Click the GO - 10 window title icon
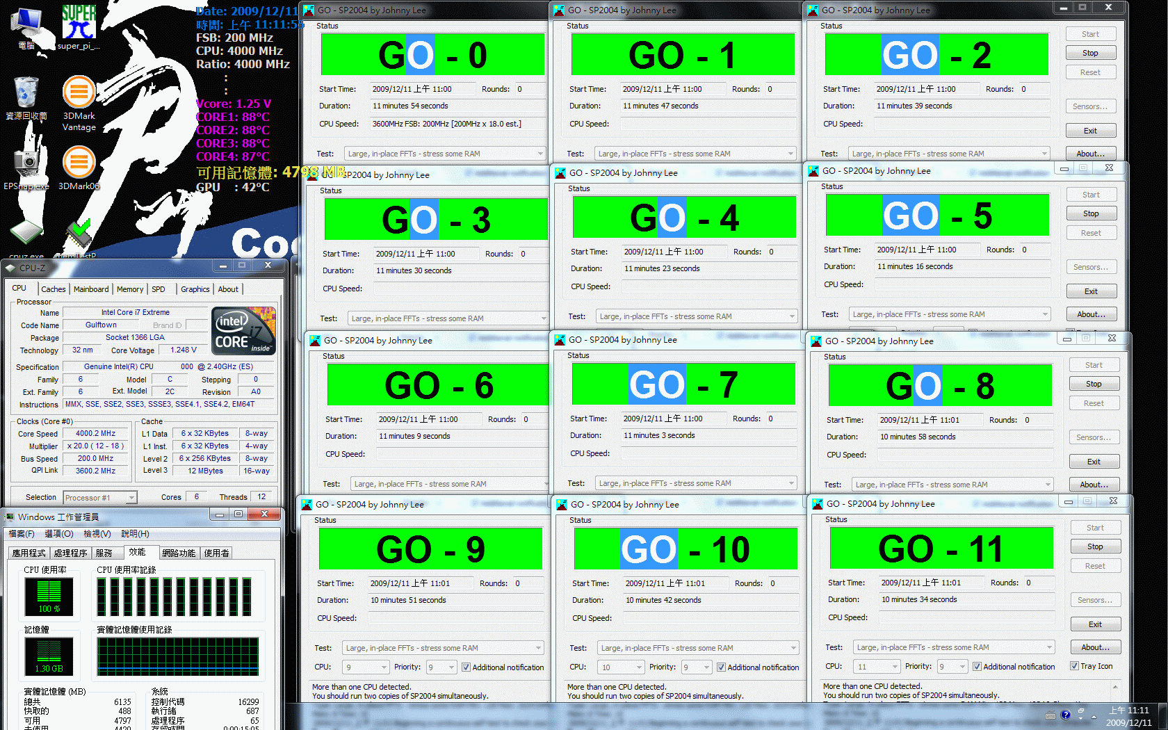This screenshot has height=730, width=1168. (x=562, y=505)
